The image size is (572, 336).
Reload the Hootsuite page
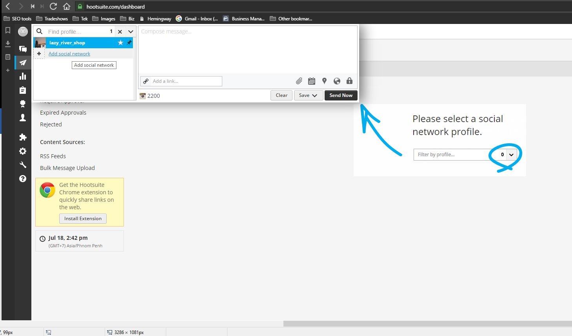click(53, 6)
